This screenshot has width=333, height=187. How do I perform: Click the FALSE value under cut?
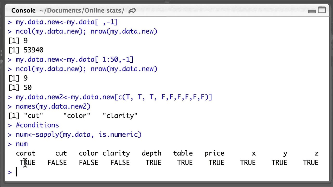(57, 163)
